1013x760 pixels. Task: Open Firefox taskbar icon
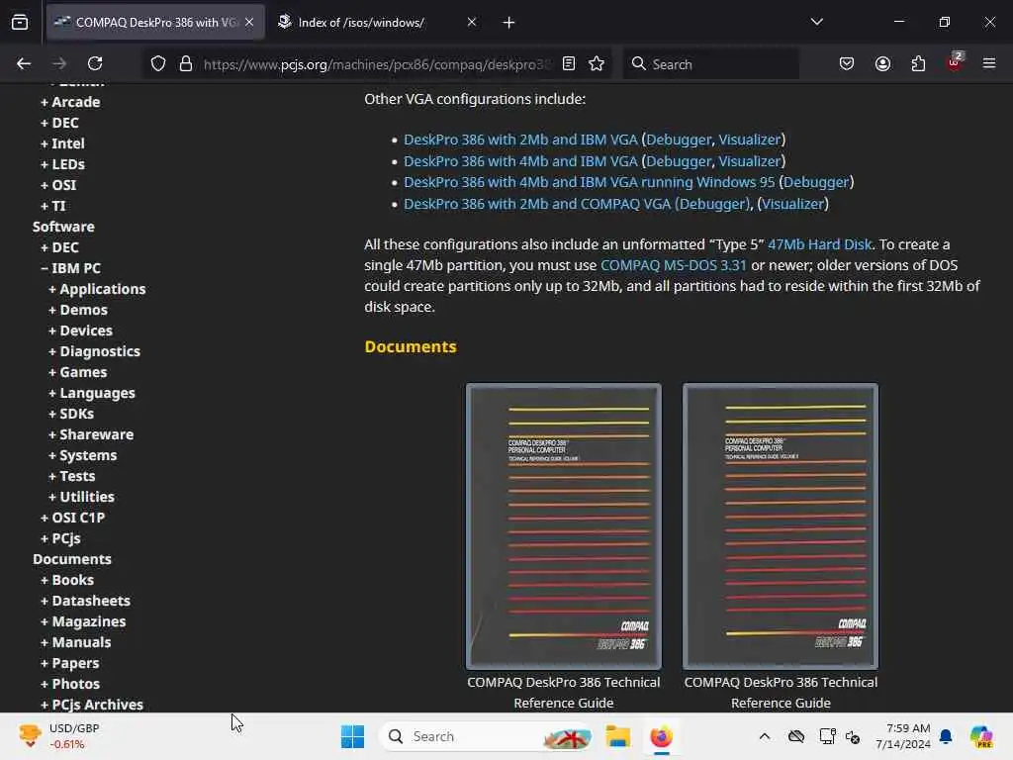point(661,736)
